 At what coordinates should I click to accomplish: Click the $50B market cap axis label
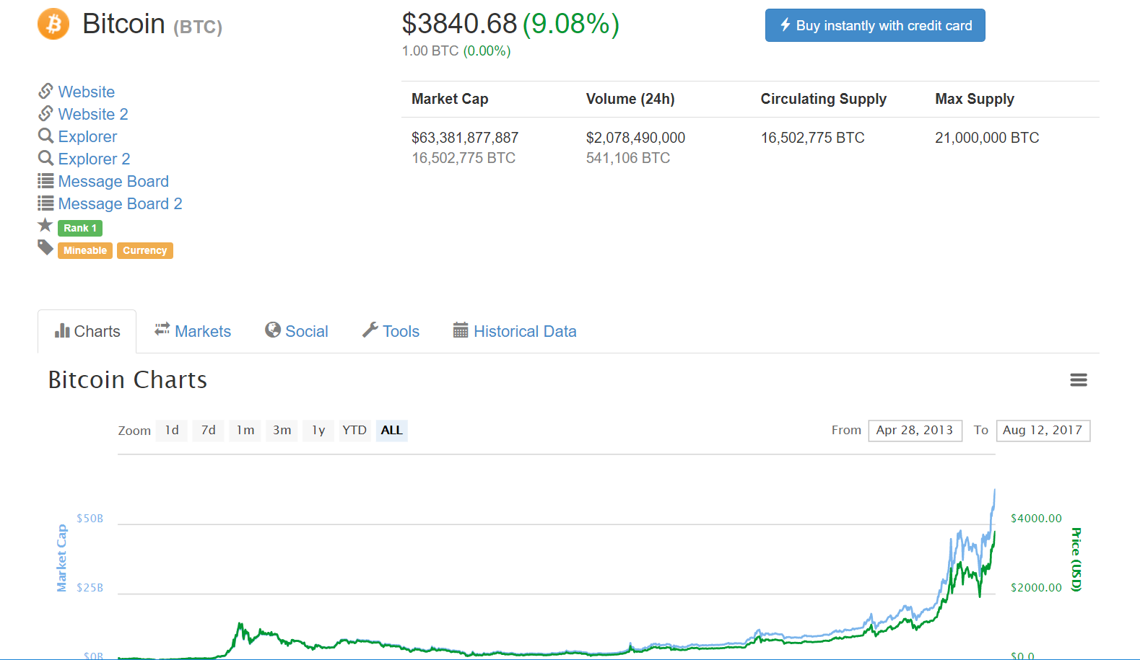coord(90,519)
